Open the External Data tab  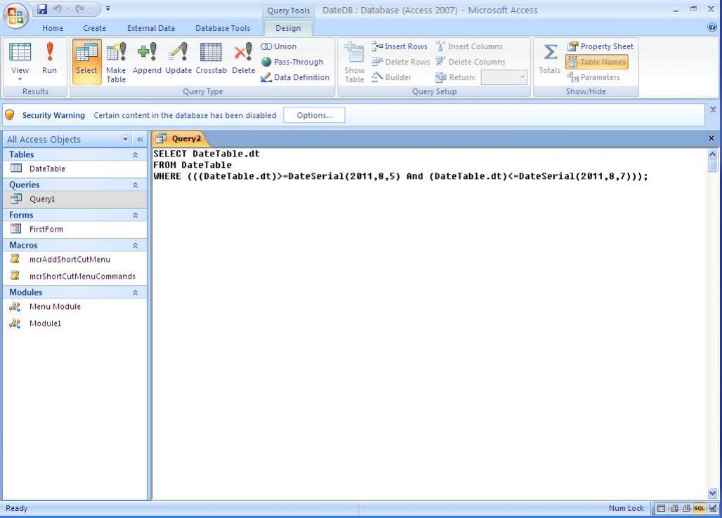(151, 28)
